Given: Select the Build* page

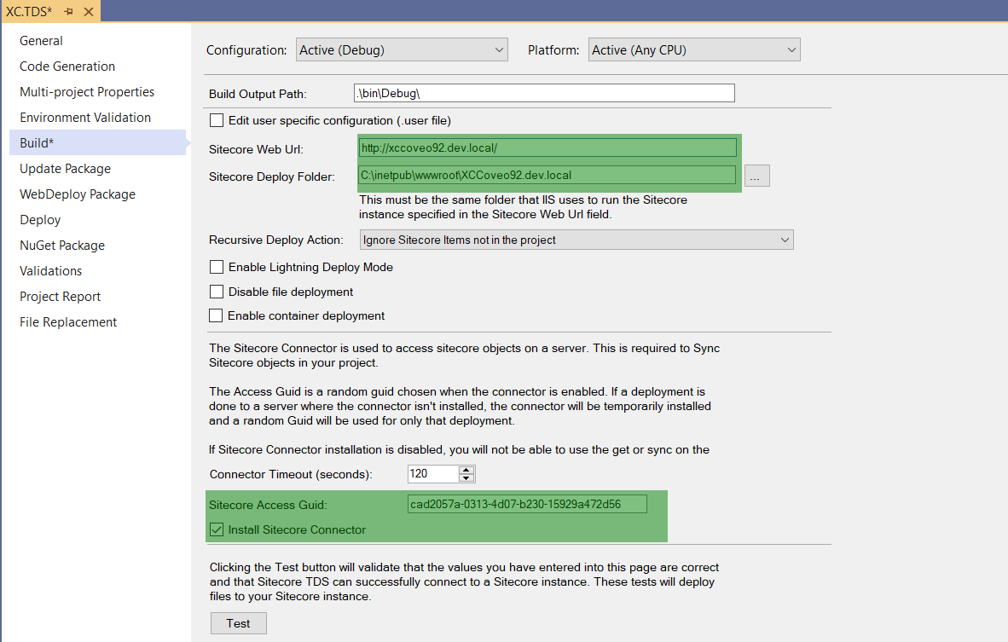Looking at the screenshot, I should 98,142.
